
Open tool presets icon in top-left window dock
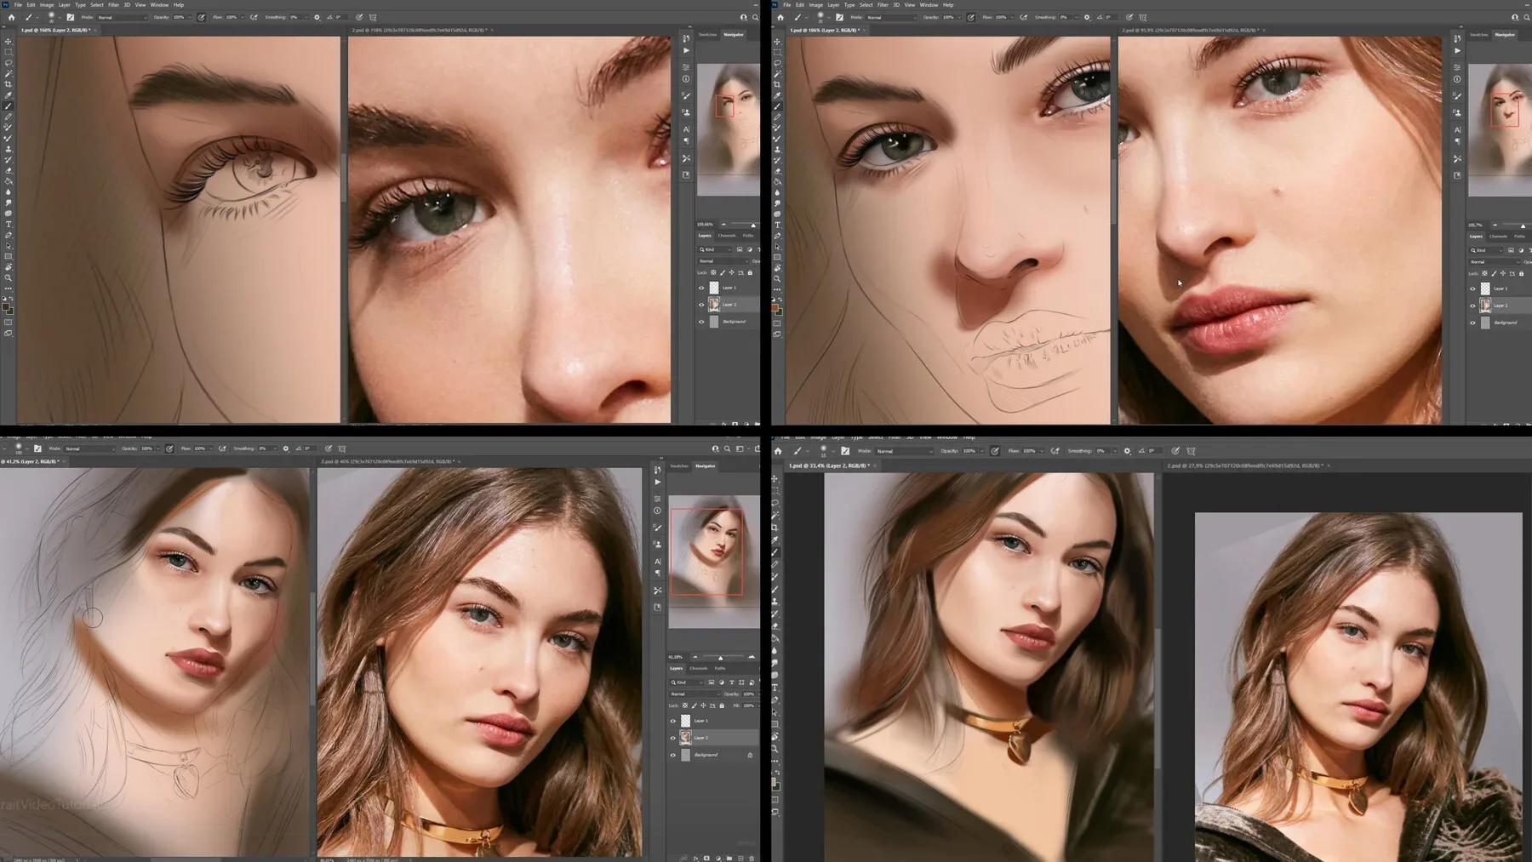click(x=686, y=158)
